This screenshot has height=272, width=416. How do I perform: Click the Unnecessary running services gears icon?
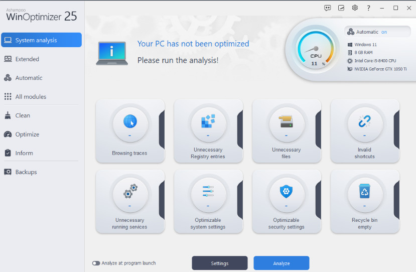(130, 191)
